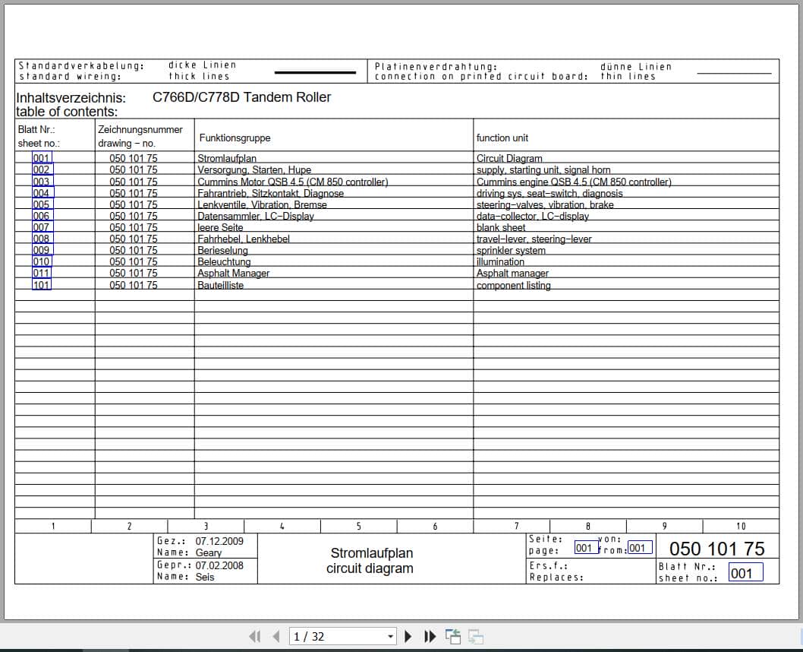Open sheet 006 Datensammler link

(42, 216)
